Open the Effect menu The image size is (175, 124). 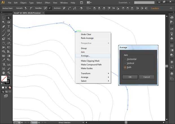[x=47, y=3]
